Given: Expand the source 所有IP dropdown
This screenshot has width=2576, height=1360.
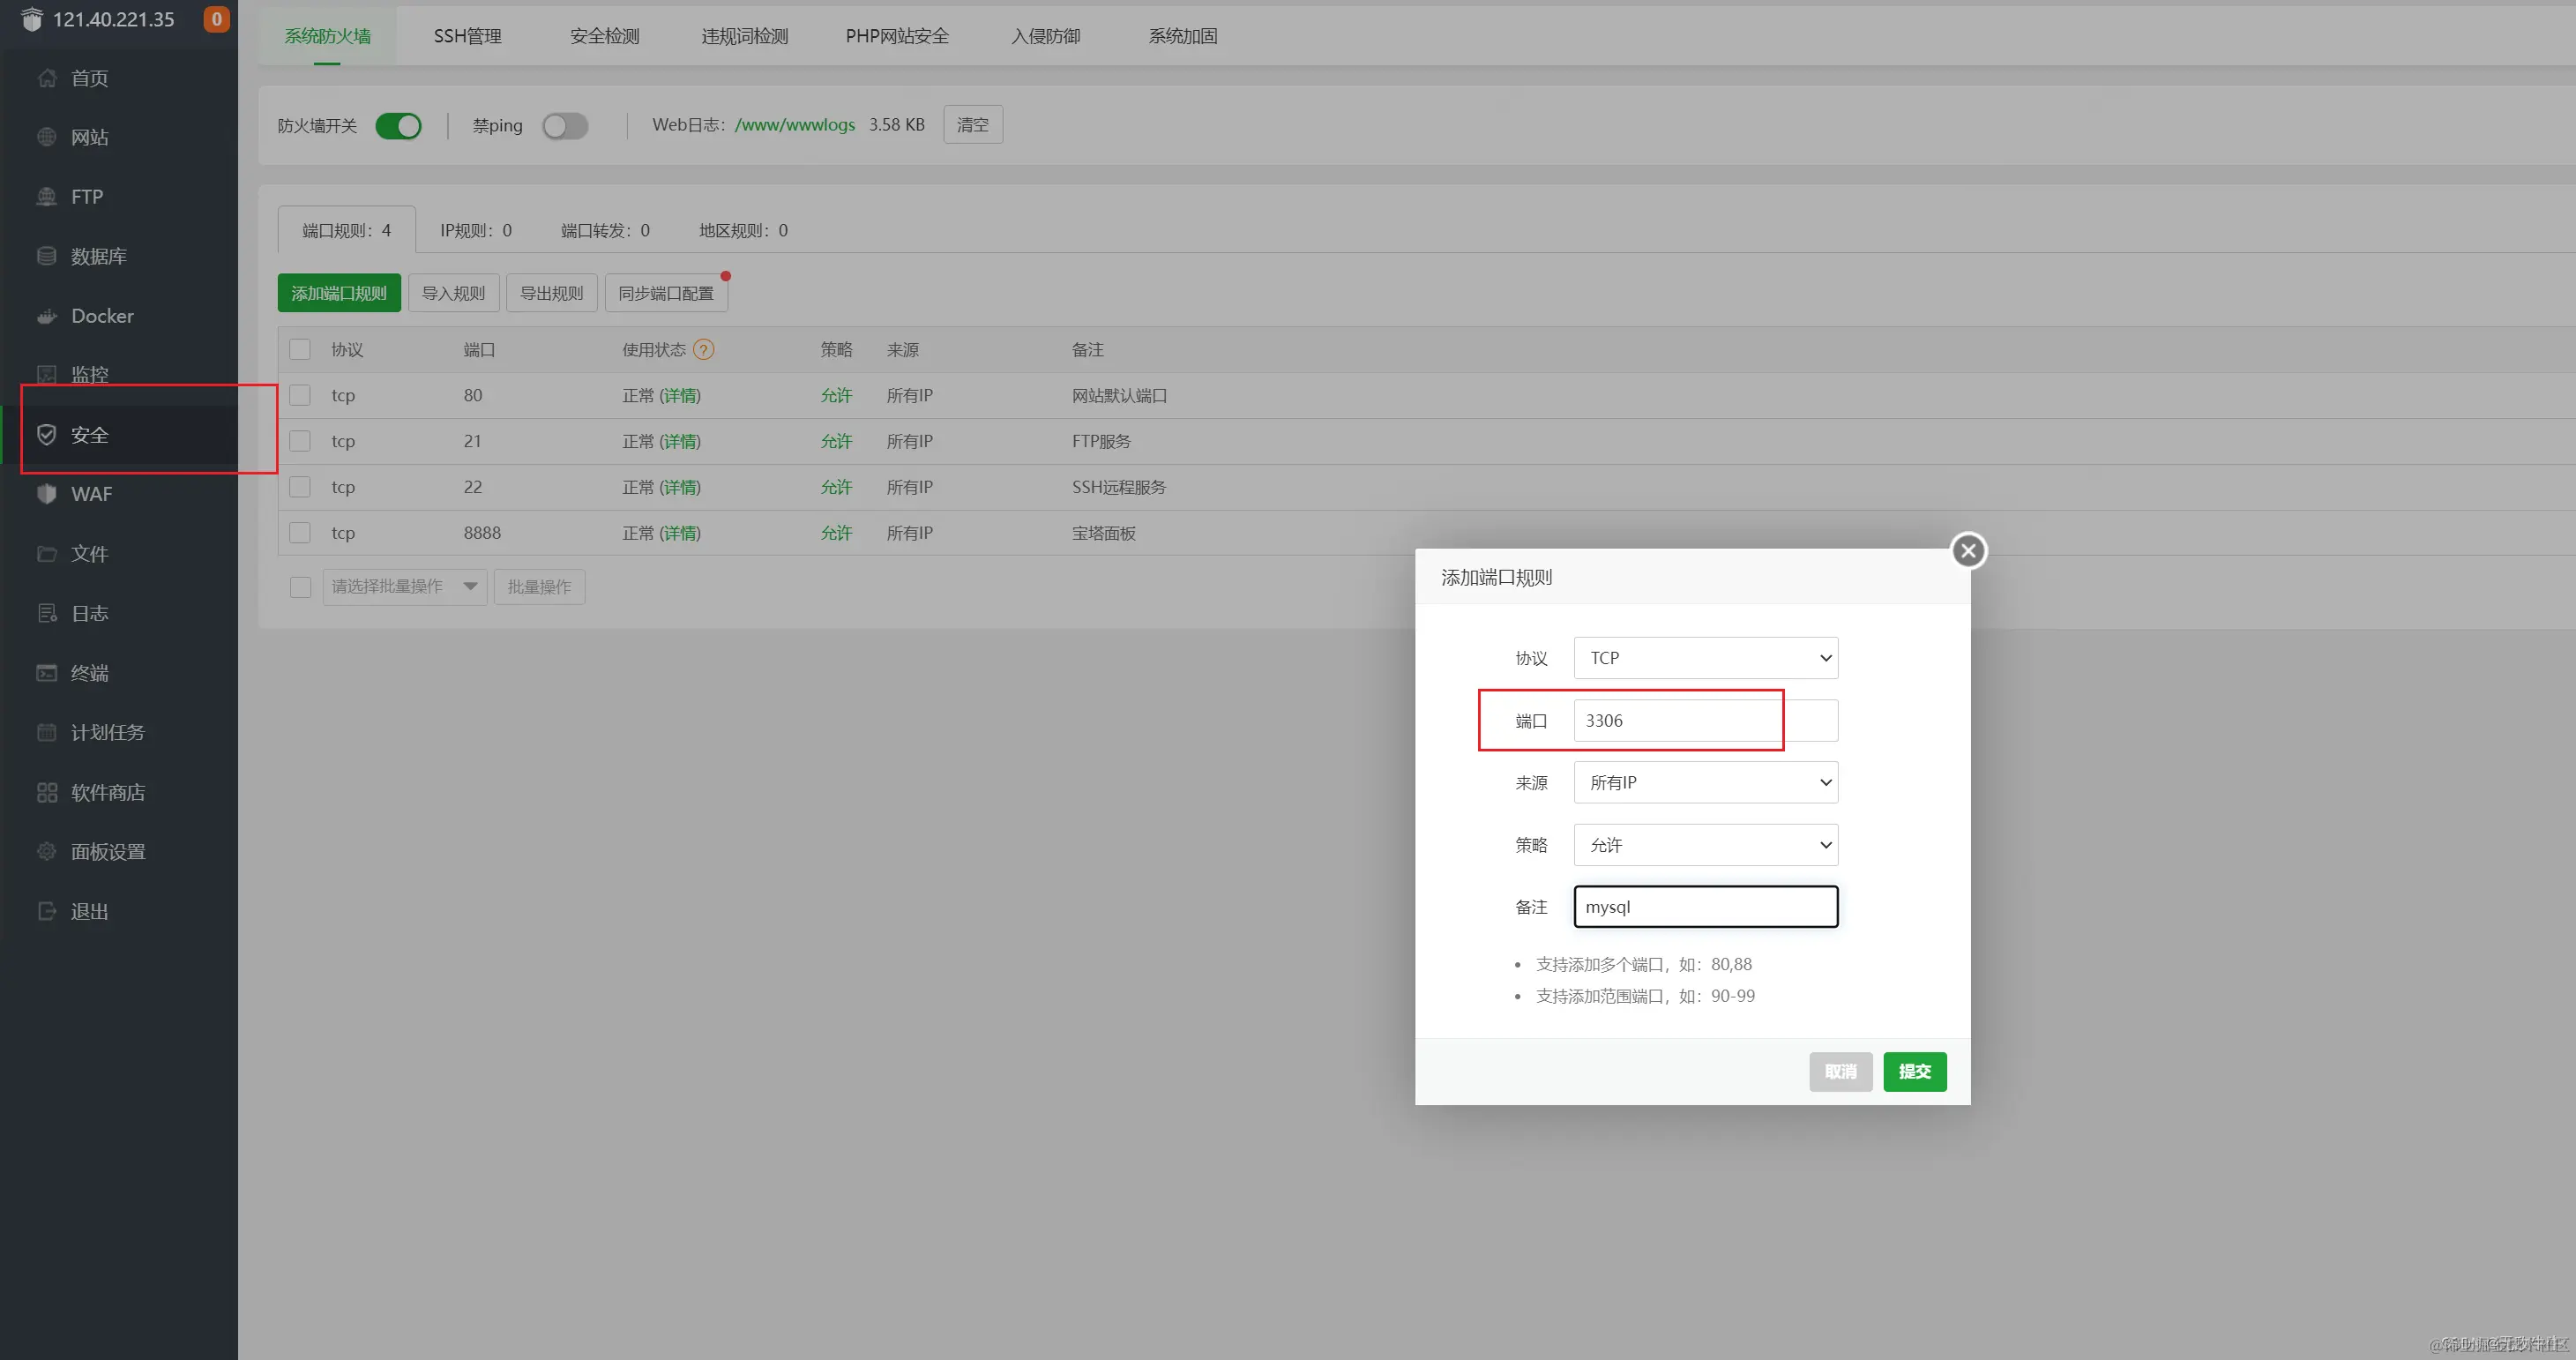Looking at the screenshot, I should pyautogui.click(x=1705, y=783).
